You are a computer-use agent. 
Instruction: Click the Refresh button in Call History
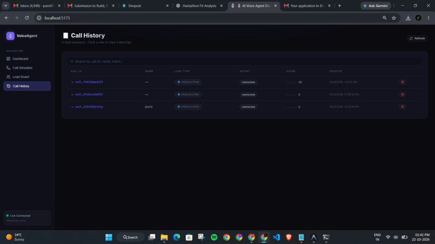pyautogui.click(x=417, y=38)
